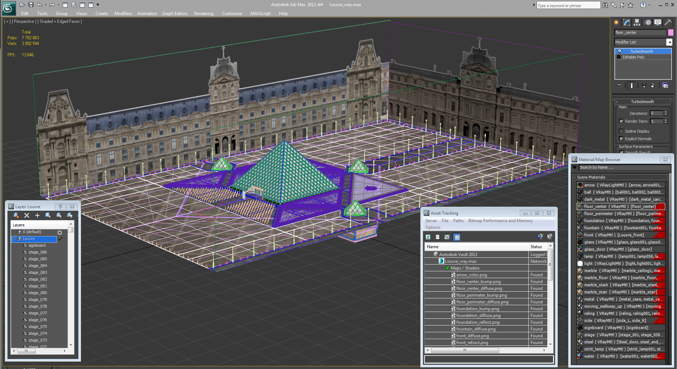Click the pink object color swatch
This screenshot has height=369, width=677.
(671, 32)
